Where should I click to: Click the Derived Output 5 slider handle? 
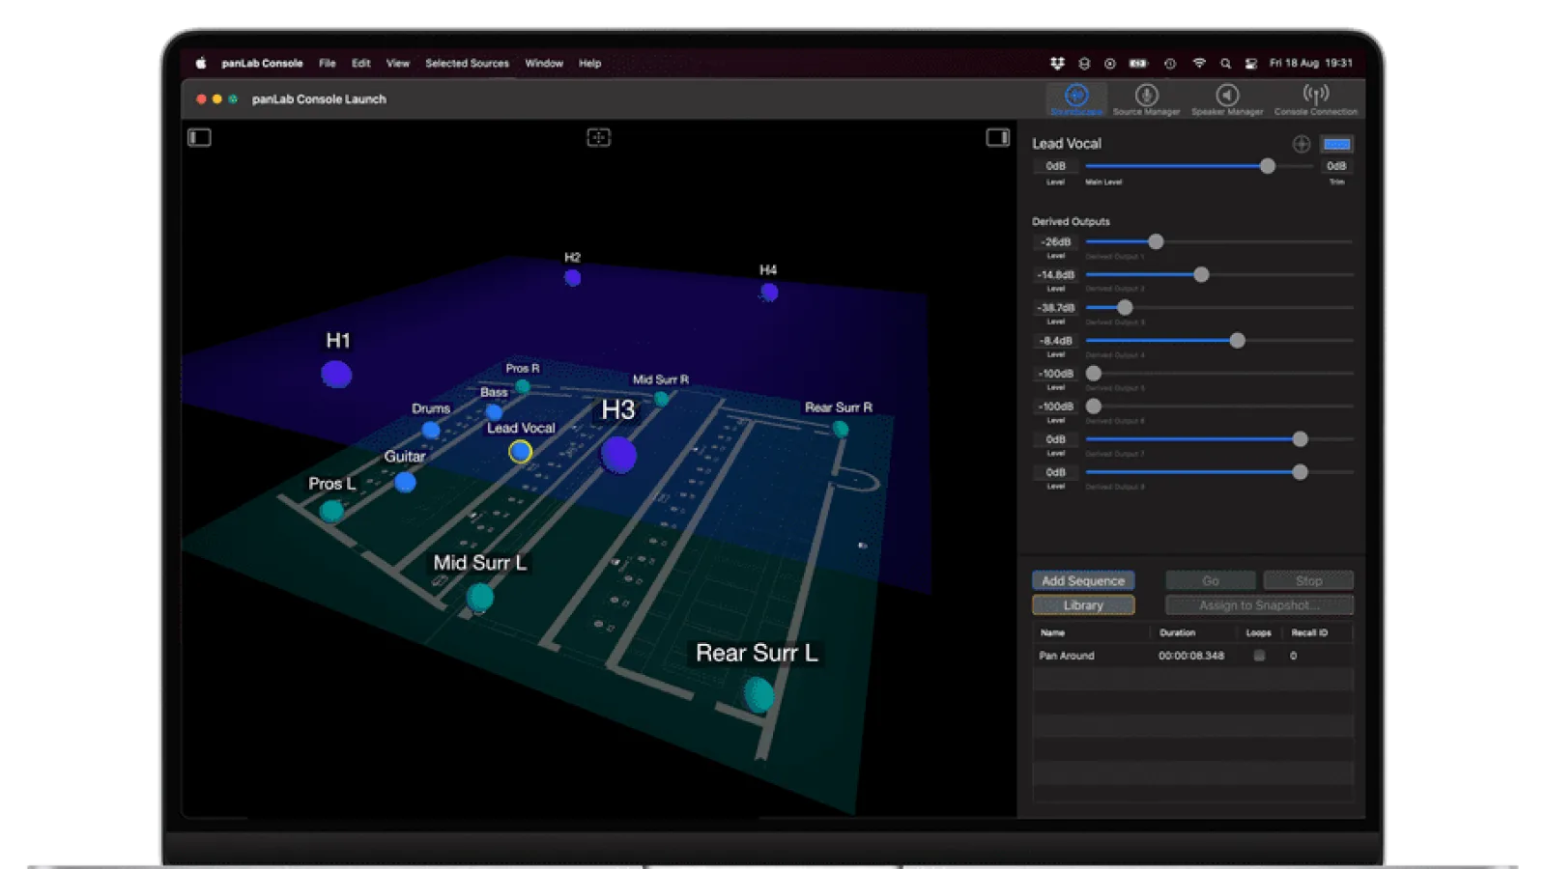tap(1094, 374)
